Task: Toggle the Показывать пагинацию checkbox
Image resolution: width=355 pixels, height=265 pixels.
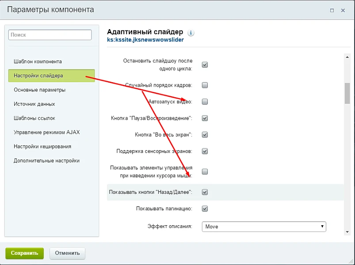Action: [205, 209]
